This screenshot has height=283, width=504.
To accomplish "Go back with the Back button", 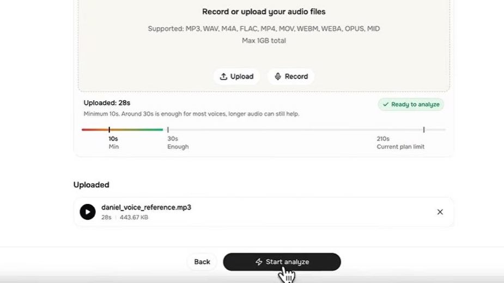I will pyautogui.click(x=202, y=262).
